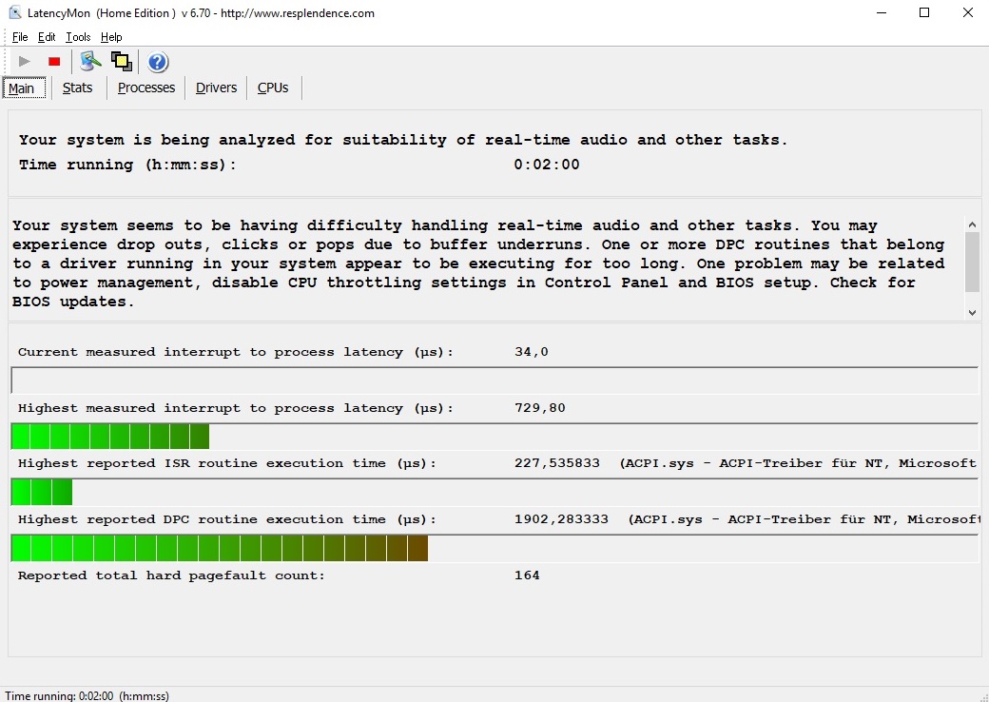Switch to the Processes tab

click(146, 88)
